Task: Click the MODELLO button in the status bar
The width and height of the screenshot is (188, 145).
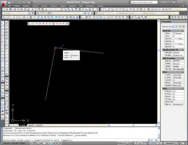Action: click(x=121, y=143)
